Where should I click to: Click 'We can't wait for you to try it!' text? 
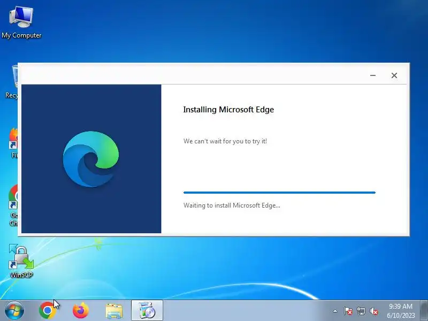225,141
